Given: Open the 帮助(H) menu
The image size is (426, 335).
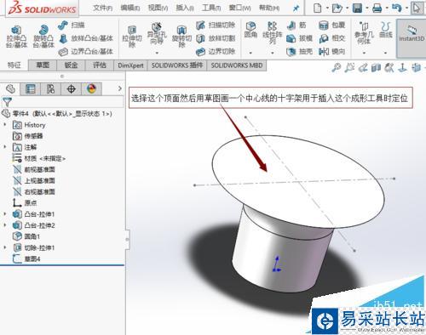Looking at the screenshot, I should coord(269,9).
